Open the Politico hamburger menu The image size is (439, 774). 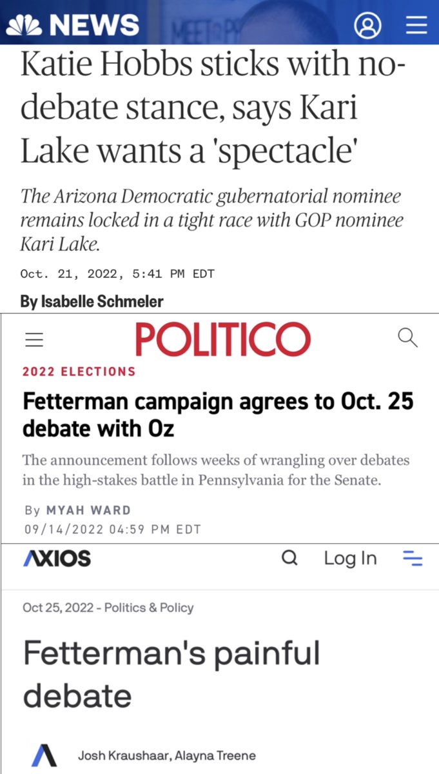point(34,341)
